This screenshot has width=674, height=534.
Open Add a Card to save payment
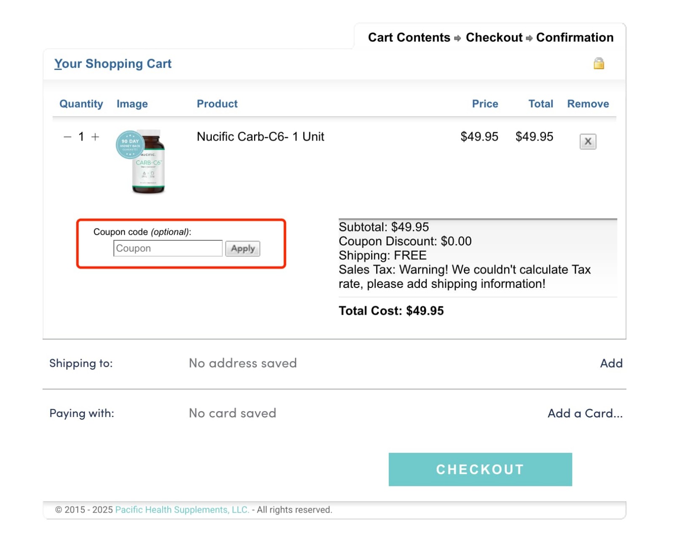pos(585,413)
